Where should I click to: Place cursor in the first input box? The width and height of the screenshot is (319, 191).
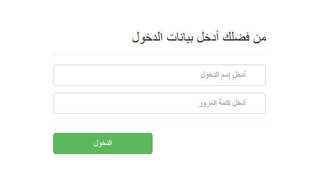pos(159,75)
